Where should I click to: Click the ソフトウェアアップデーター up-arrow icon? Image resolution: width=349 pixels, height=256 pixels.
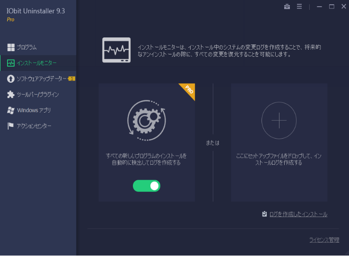pos(11,79)
